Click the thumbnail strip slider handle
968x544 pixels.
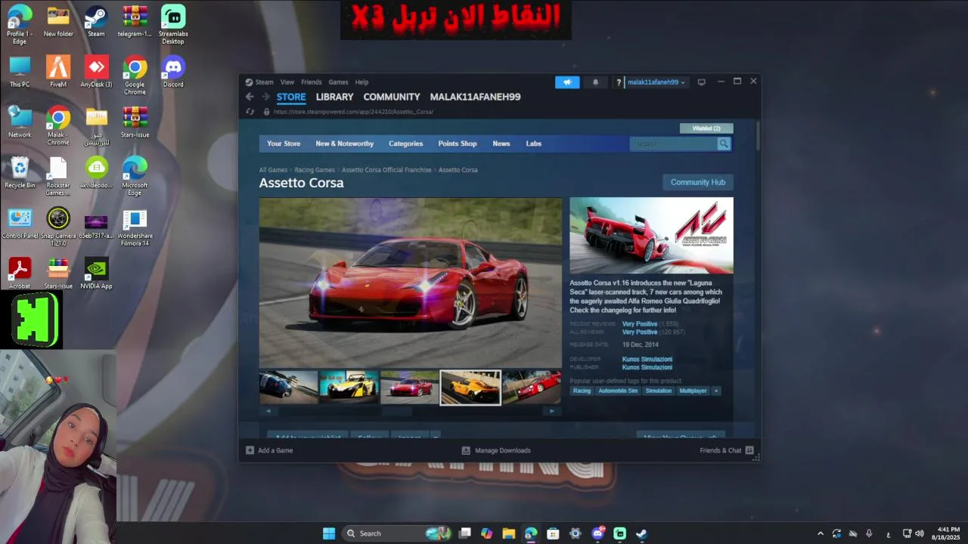397,411
